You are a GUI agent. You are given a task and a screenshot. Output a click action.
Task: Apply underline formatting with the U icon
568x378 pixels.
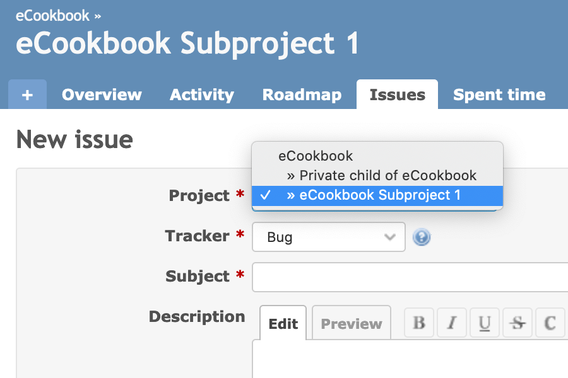[485, 323]
